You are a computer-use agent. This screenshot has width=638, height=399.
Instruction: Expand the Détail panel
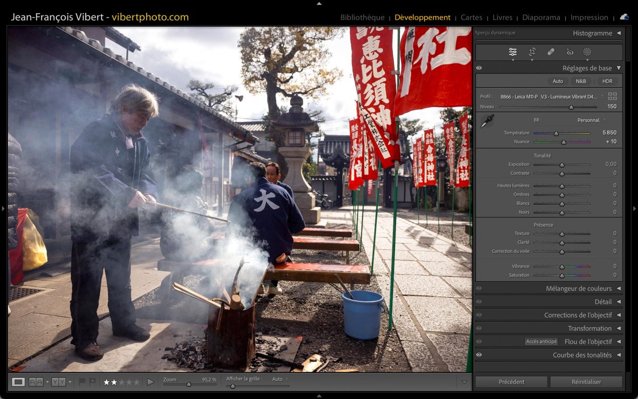click(x=603, y=302)
